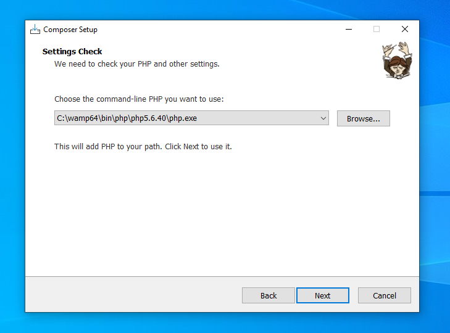
Task: Go Back to the previous setup step
Action: click(x=269, y=295)
